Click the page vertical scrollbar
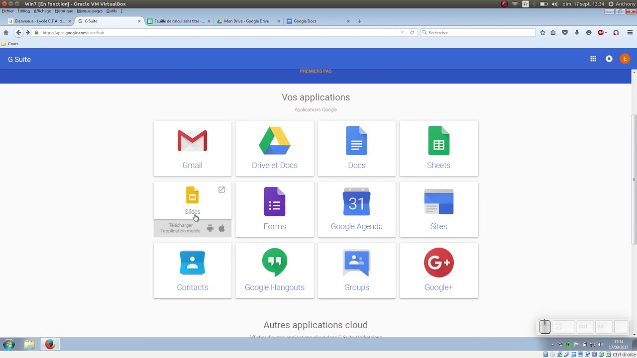The image size is (637, 358). (x=634, y=179)
